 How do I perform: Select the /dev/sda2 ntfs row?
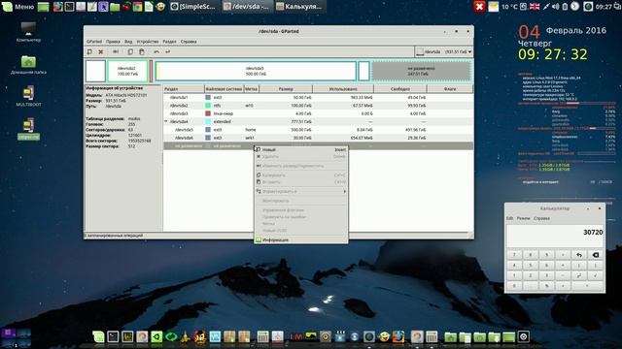(318, 106)
